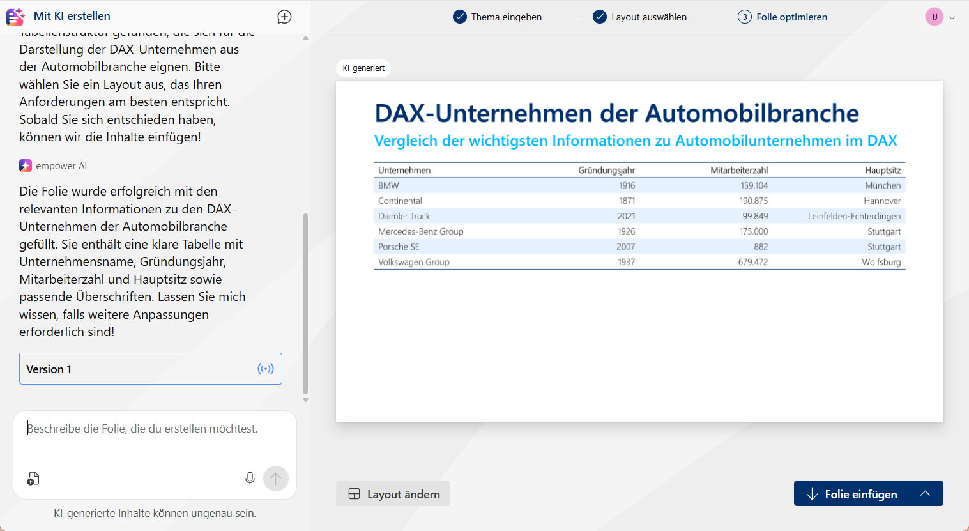Click the founding year 2007 cell

point(626,247)
